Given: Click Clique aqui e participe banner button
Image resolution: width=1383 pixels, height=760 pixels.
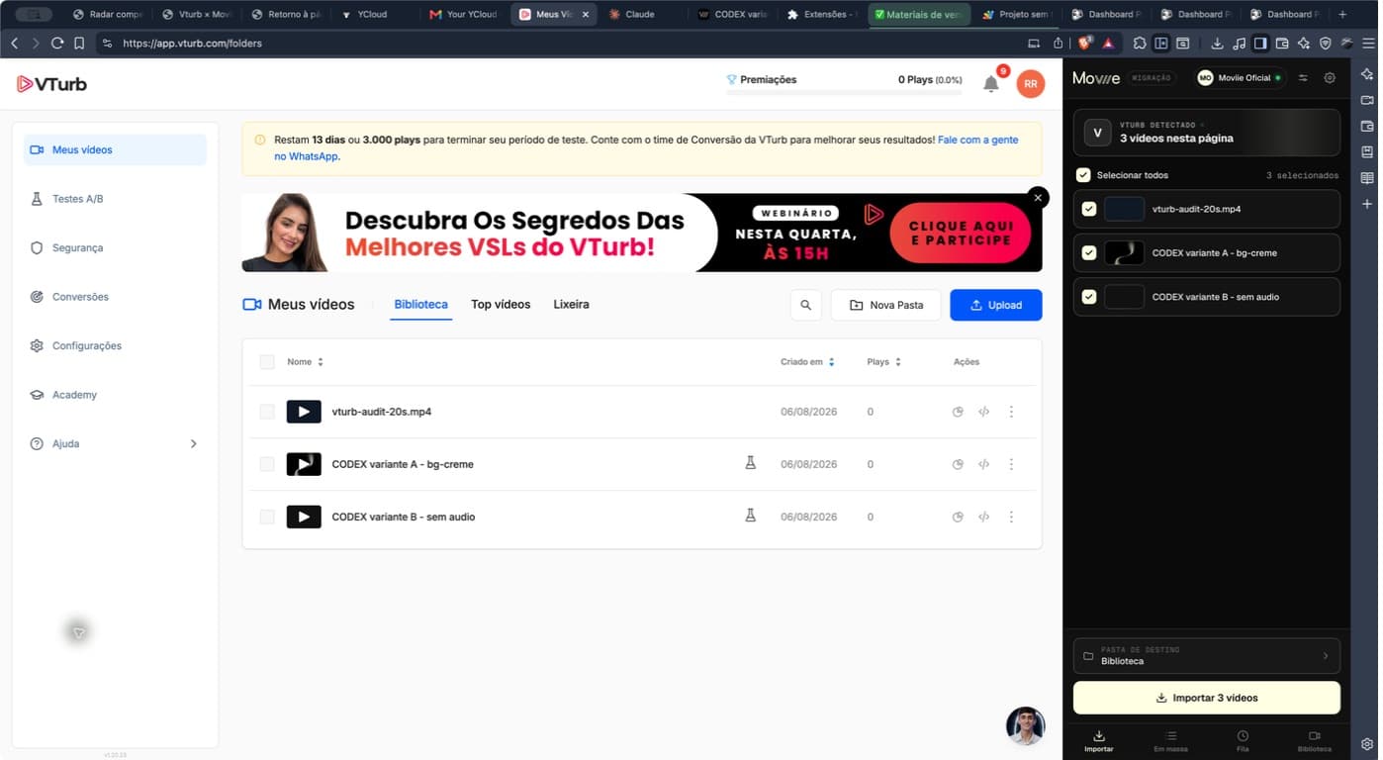Looking at the screenshot, I should point(961,234).
